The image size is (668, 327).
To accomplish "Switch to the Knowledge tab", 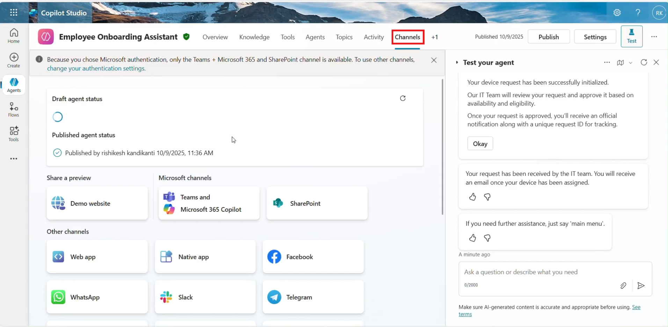I will [x=254, y=37].
